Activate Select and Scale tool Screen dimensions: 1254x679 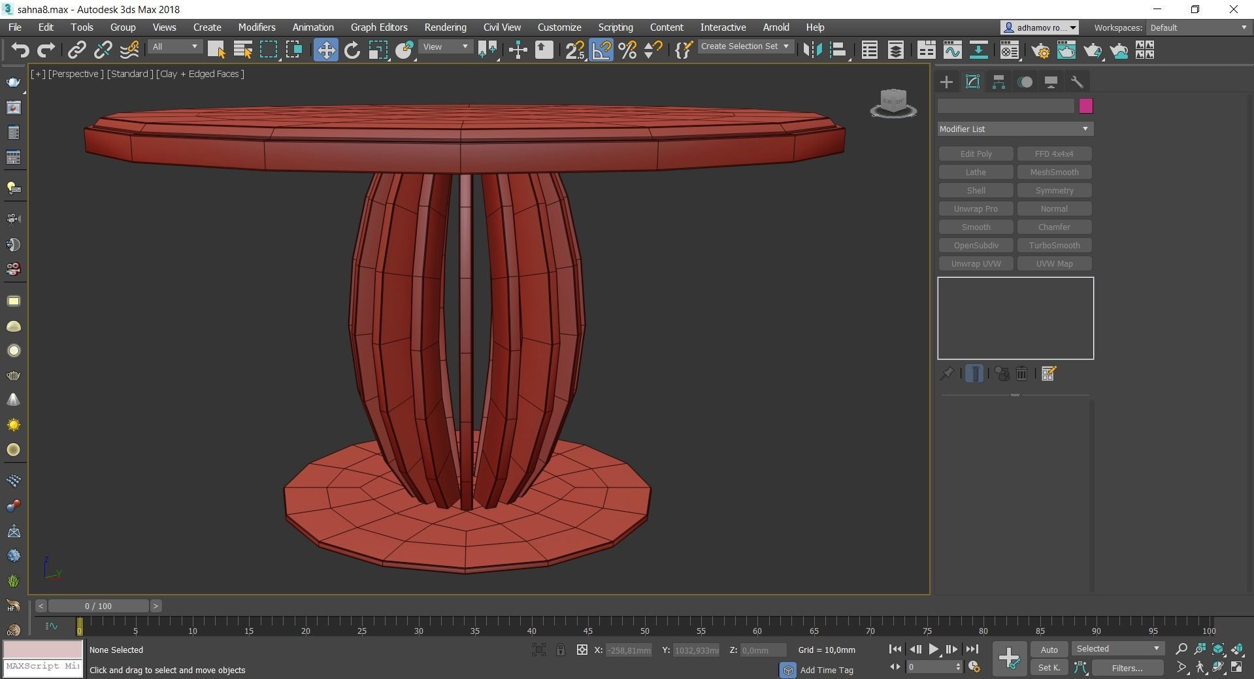pos(378,50)
